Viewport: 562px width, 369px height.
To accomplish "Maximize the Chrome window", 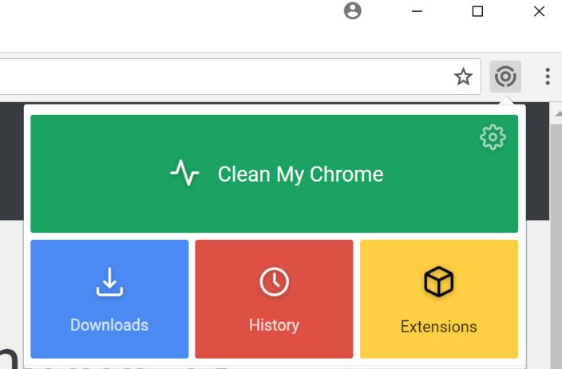I will click(x=477, y=11).
